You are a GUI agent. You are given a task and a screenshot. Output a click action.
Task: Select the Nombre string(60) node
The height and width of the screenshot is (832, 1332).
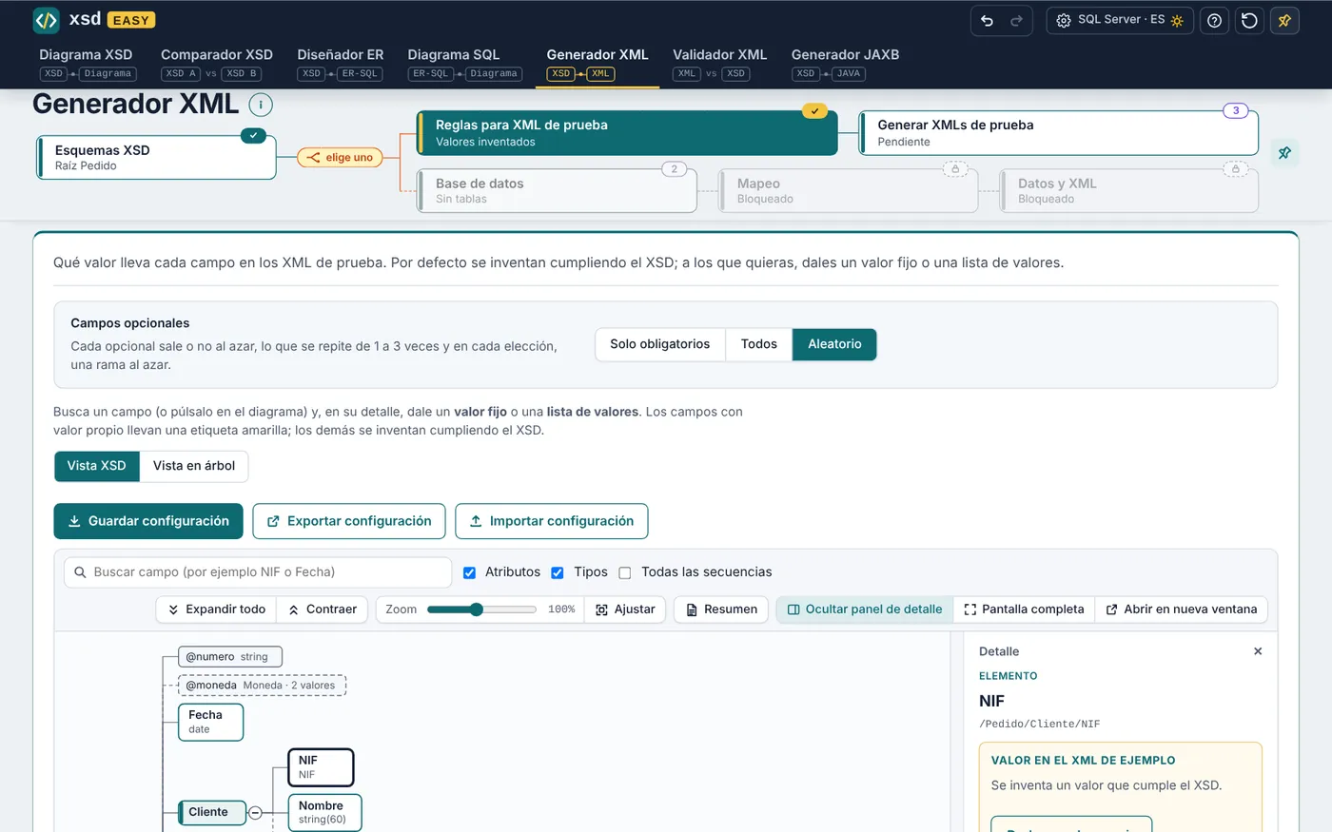pyautogui.click(x=324, y=812)
